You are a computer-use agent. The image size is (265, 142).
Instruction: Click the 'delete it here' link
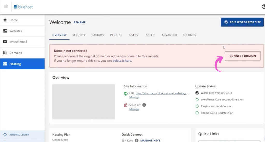click(x=122, y=61)
